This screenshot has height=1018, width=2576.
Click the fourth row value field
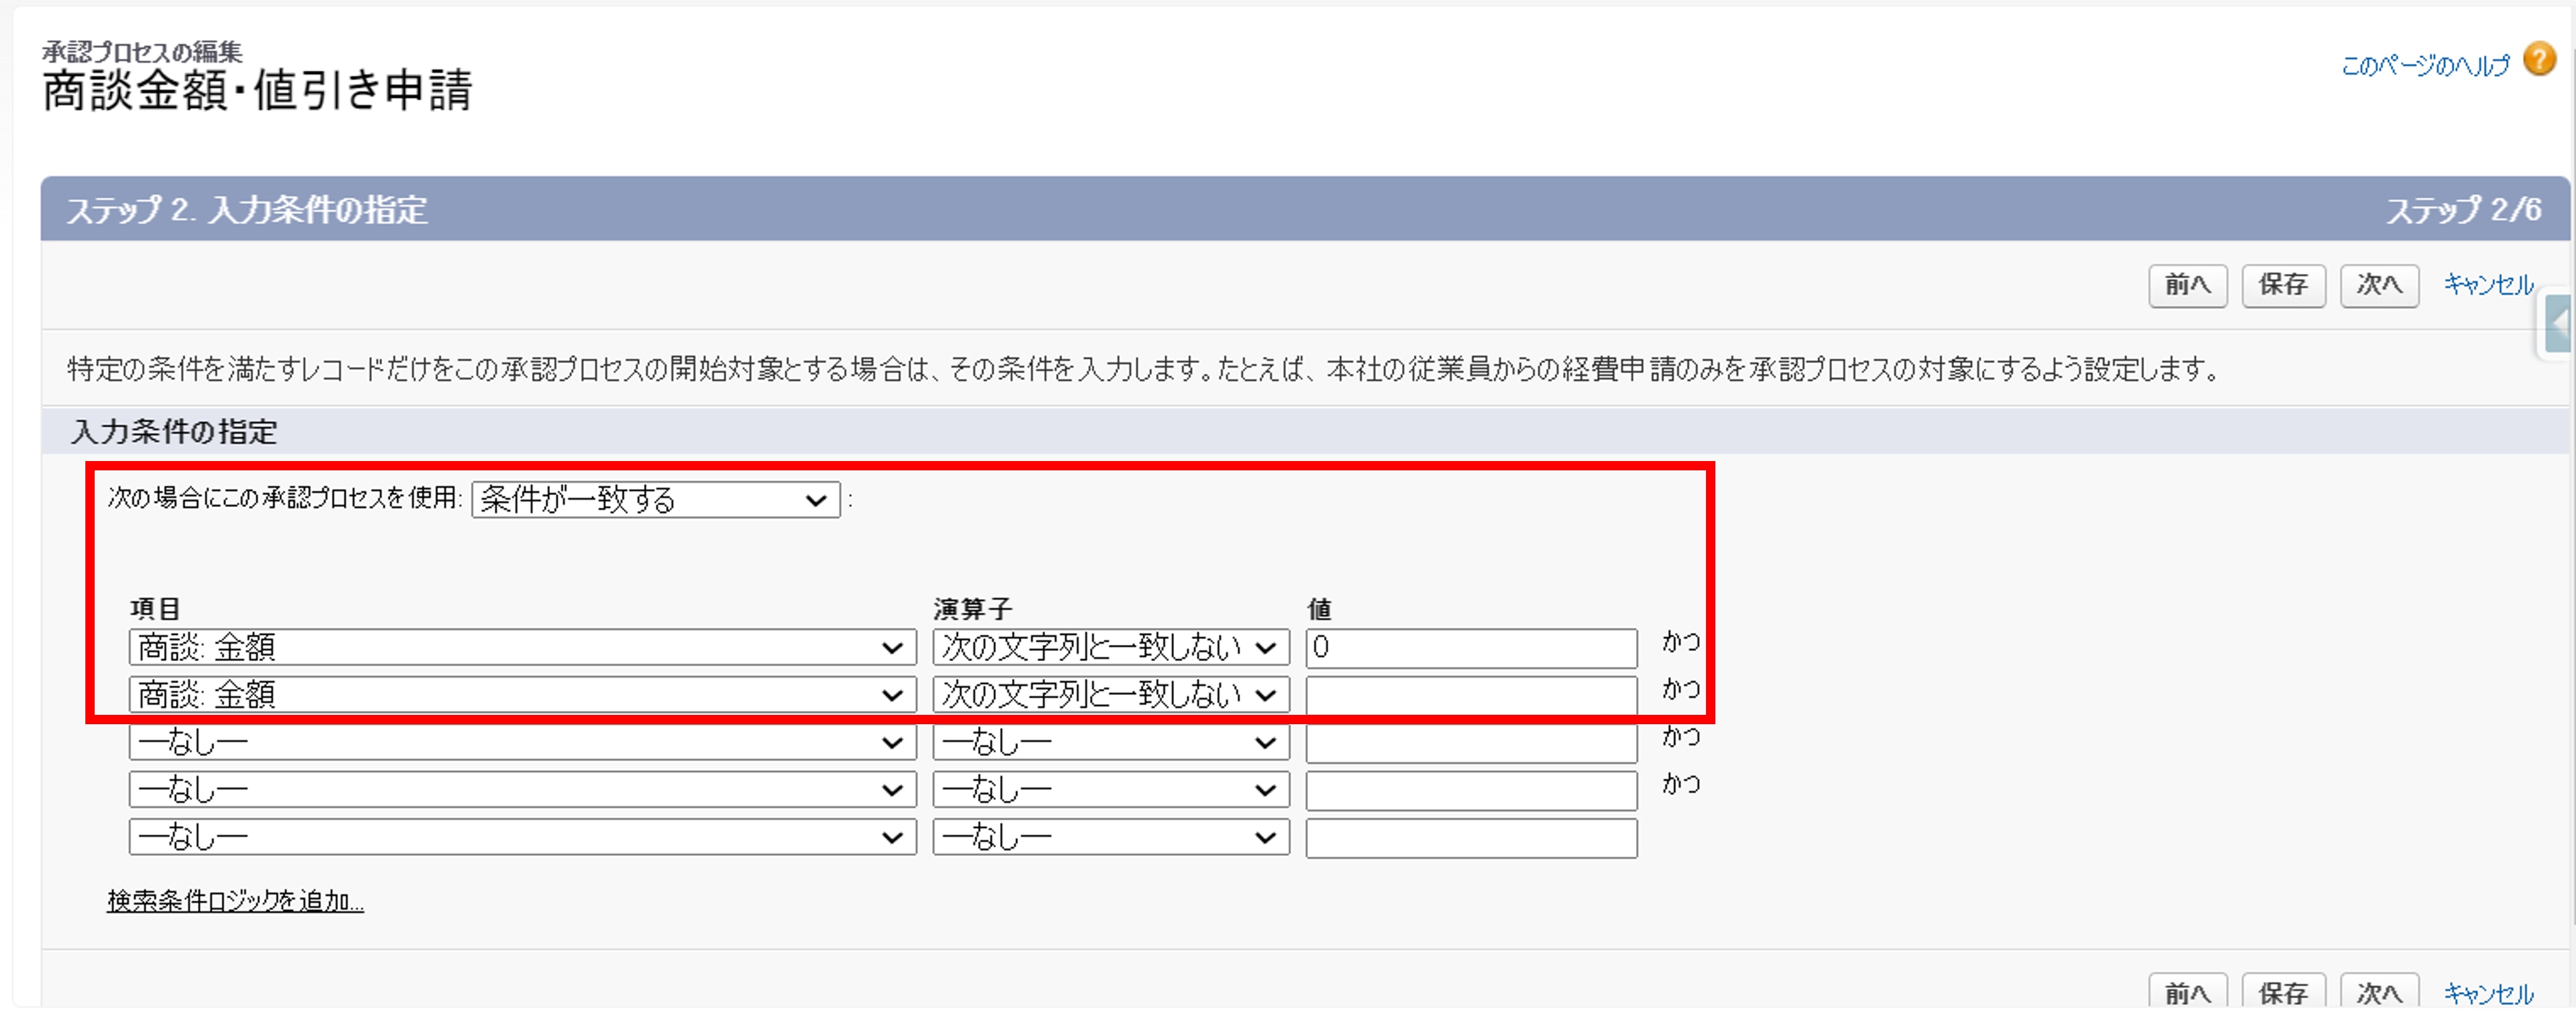(x=1471, y=790)
